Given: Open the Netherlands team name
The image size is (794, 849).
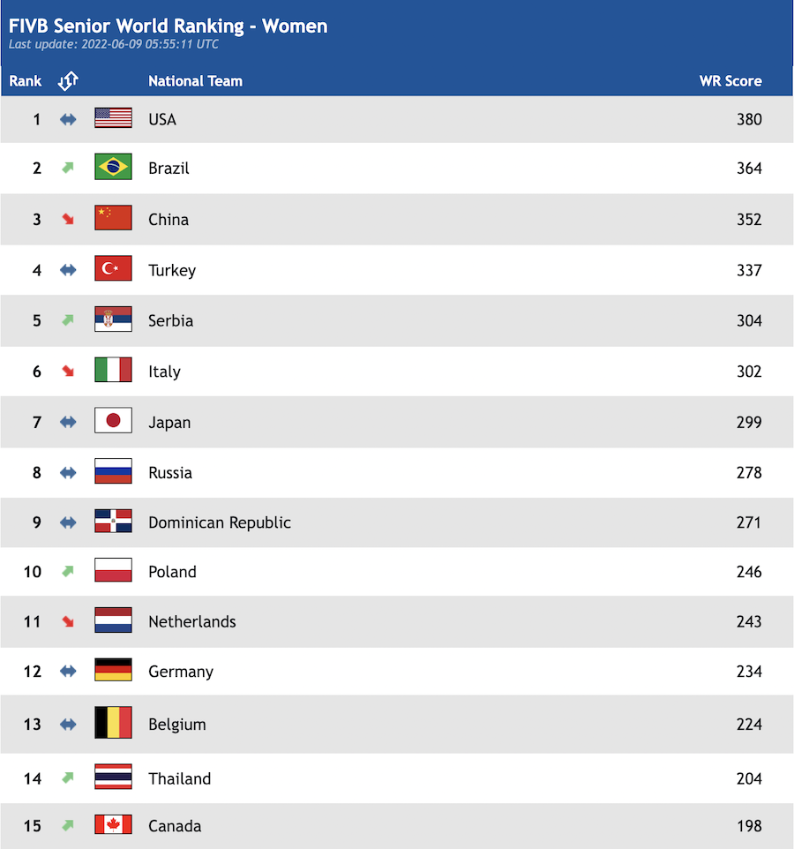Looking at the screenshot, I should point(192,621).
